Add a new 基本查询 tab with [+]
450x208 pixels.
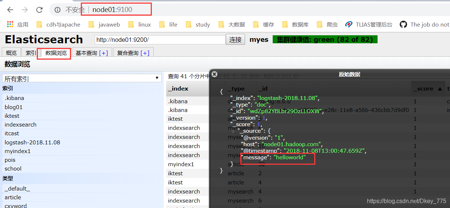(x=103, y=53)
